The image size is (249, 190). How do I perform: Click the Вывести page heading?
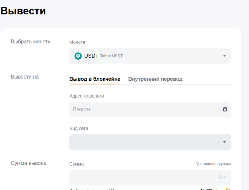23,11
